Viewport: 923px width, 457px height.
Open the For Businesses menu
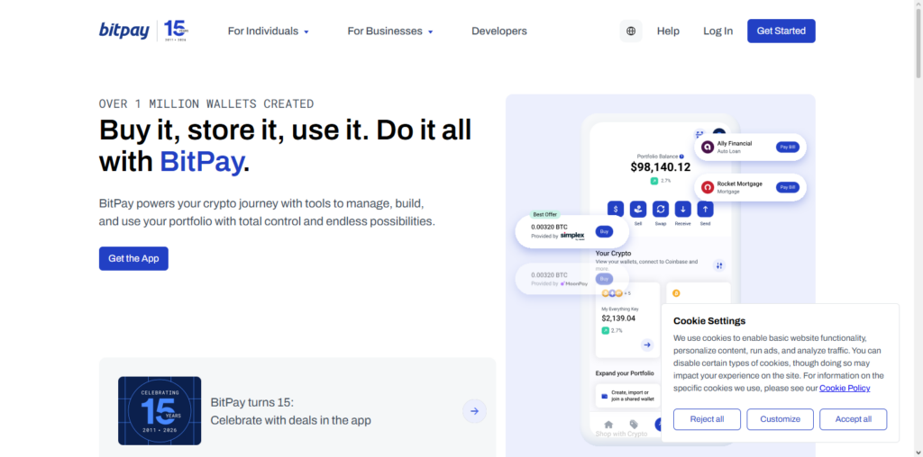390,31
